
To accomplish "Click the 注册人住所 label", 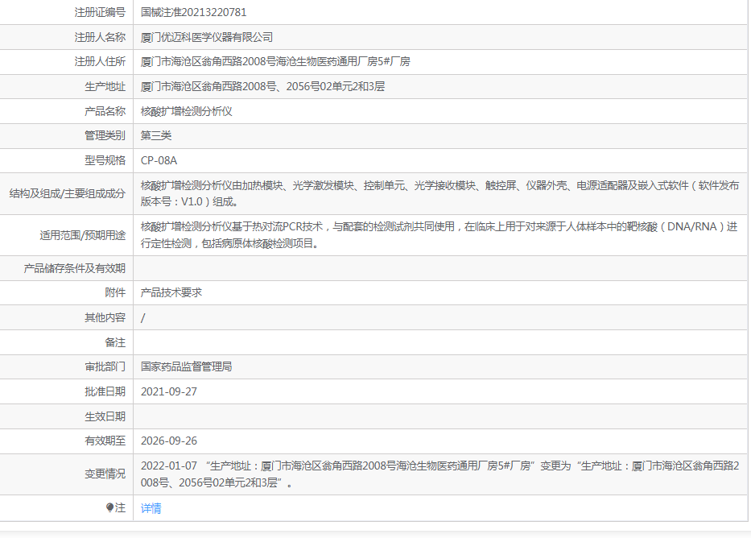I will pyautogui.click(x=100, y=62).
